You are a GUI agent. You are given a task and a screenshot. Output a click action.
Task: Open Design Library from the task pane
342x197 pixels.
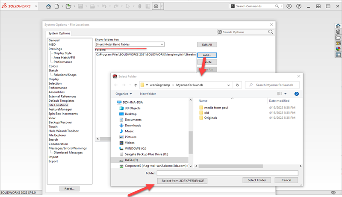pos(338,32)
